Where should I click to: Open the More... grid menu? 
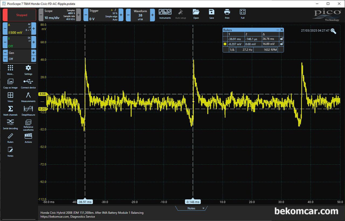pos(10,70)
